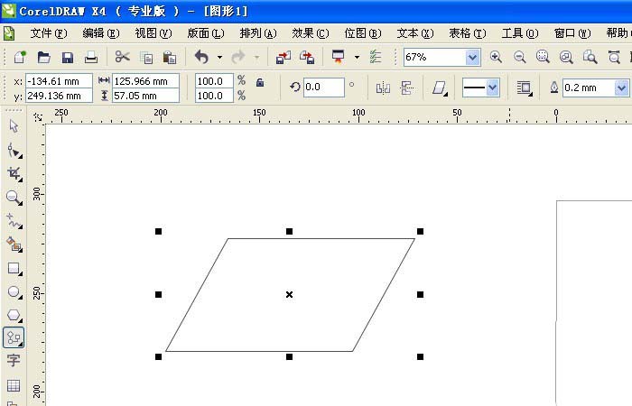Click the horizontal scale factor 100.0 field

[214, 81]
